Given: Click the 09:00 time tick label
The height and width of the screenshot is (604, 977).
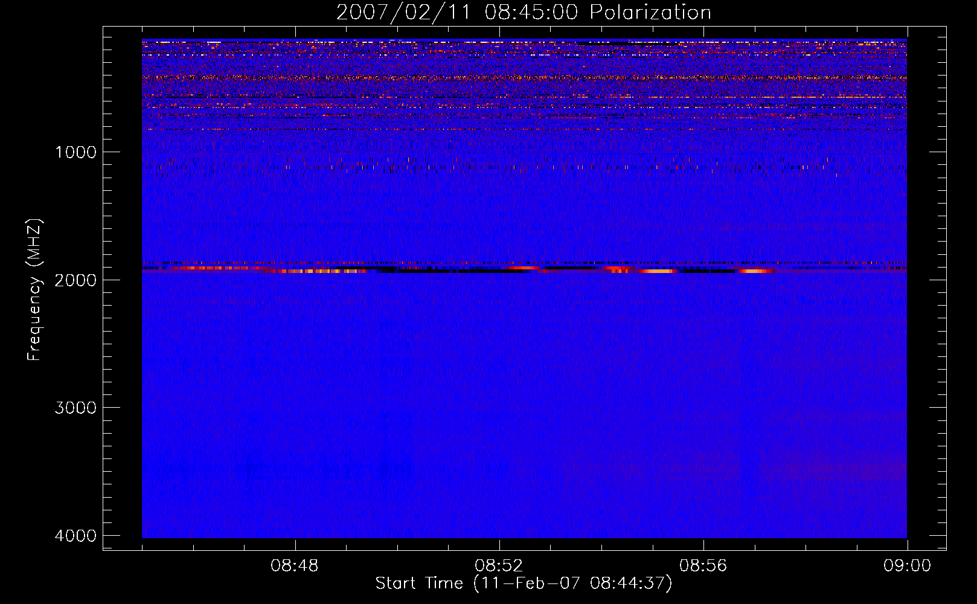Looking at the screenshot, I should point(907,566).
